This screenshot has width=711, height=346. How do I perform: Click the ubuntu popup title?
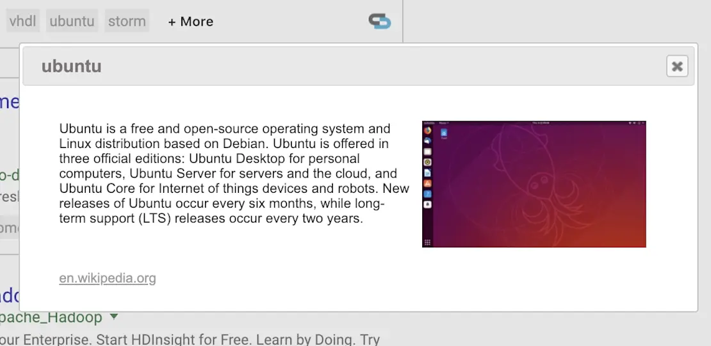71,66
